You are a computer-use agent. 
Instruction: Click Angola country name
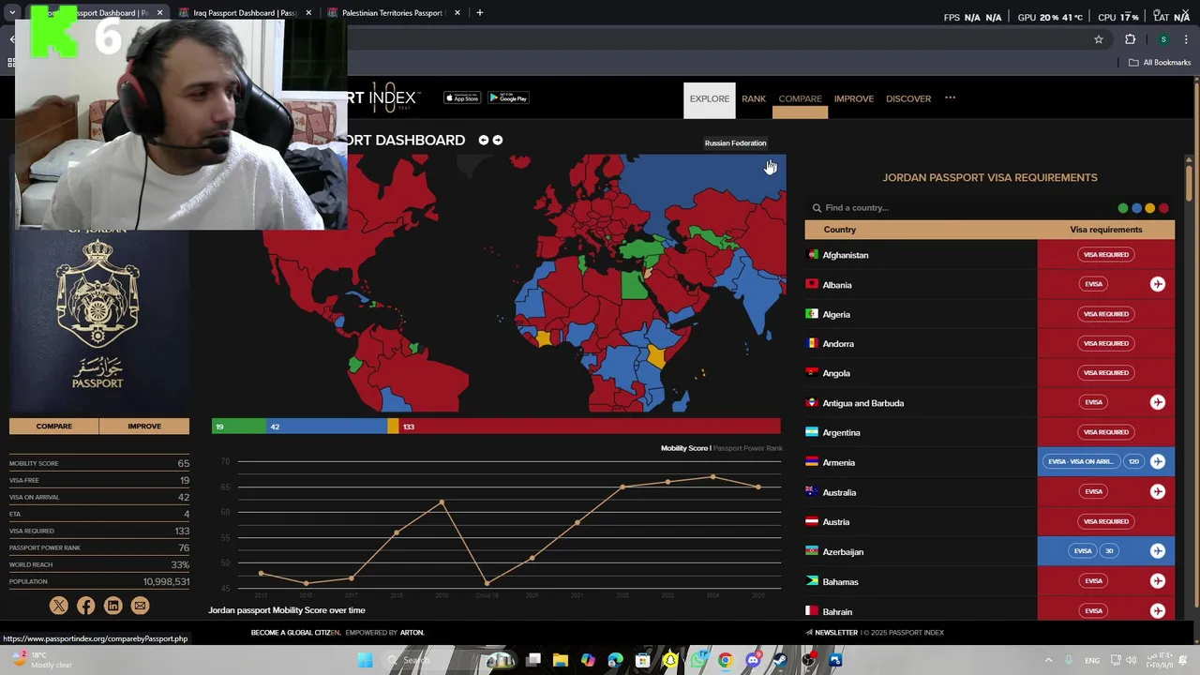836,373
